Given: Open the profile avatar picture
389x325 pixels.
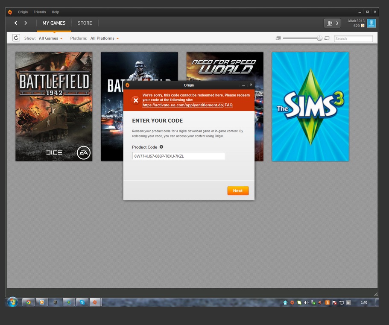Looking at the screenshot, I should pos(371,23).
